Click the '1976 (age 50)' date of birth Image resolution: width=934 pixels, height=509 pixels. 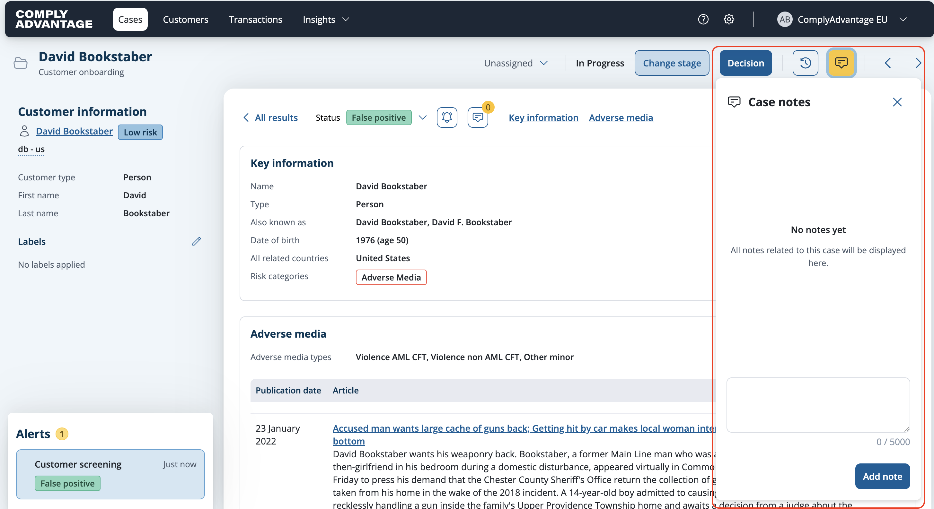tap(382, 240)
